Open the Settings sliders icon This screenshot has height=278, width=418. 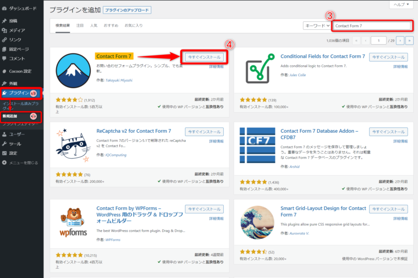[4, 153]
